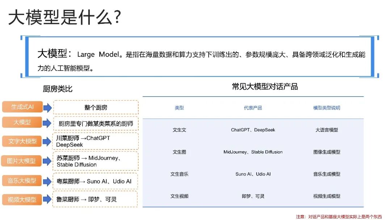The width and height of the screenshot is (391, 220).
Task: Click the 厨房类比 section heading
Action: tap(58, 89)
